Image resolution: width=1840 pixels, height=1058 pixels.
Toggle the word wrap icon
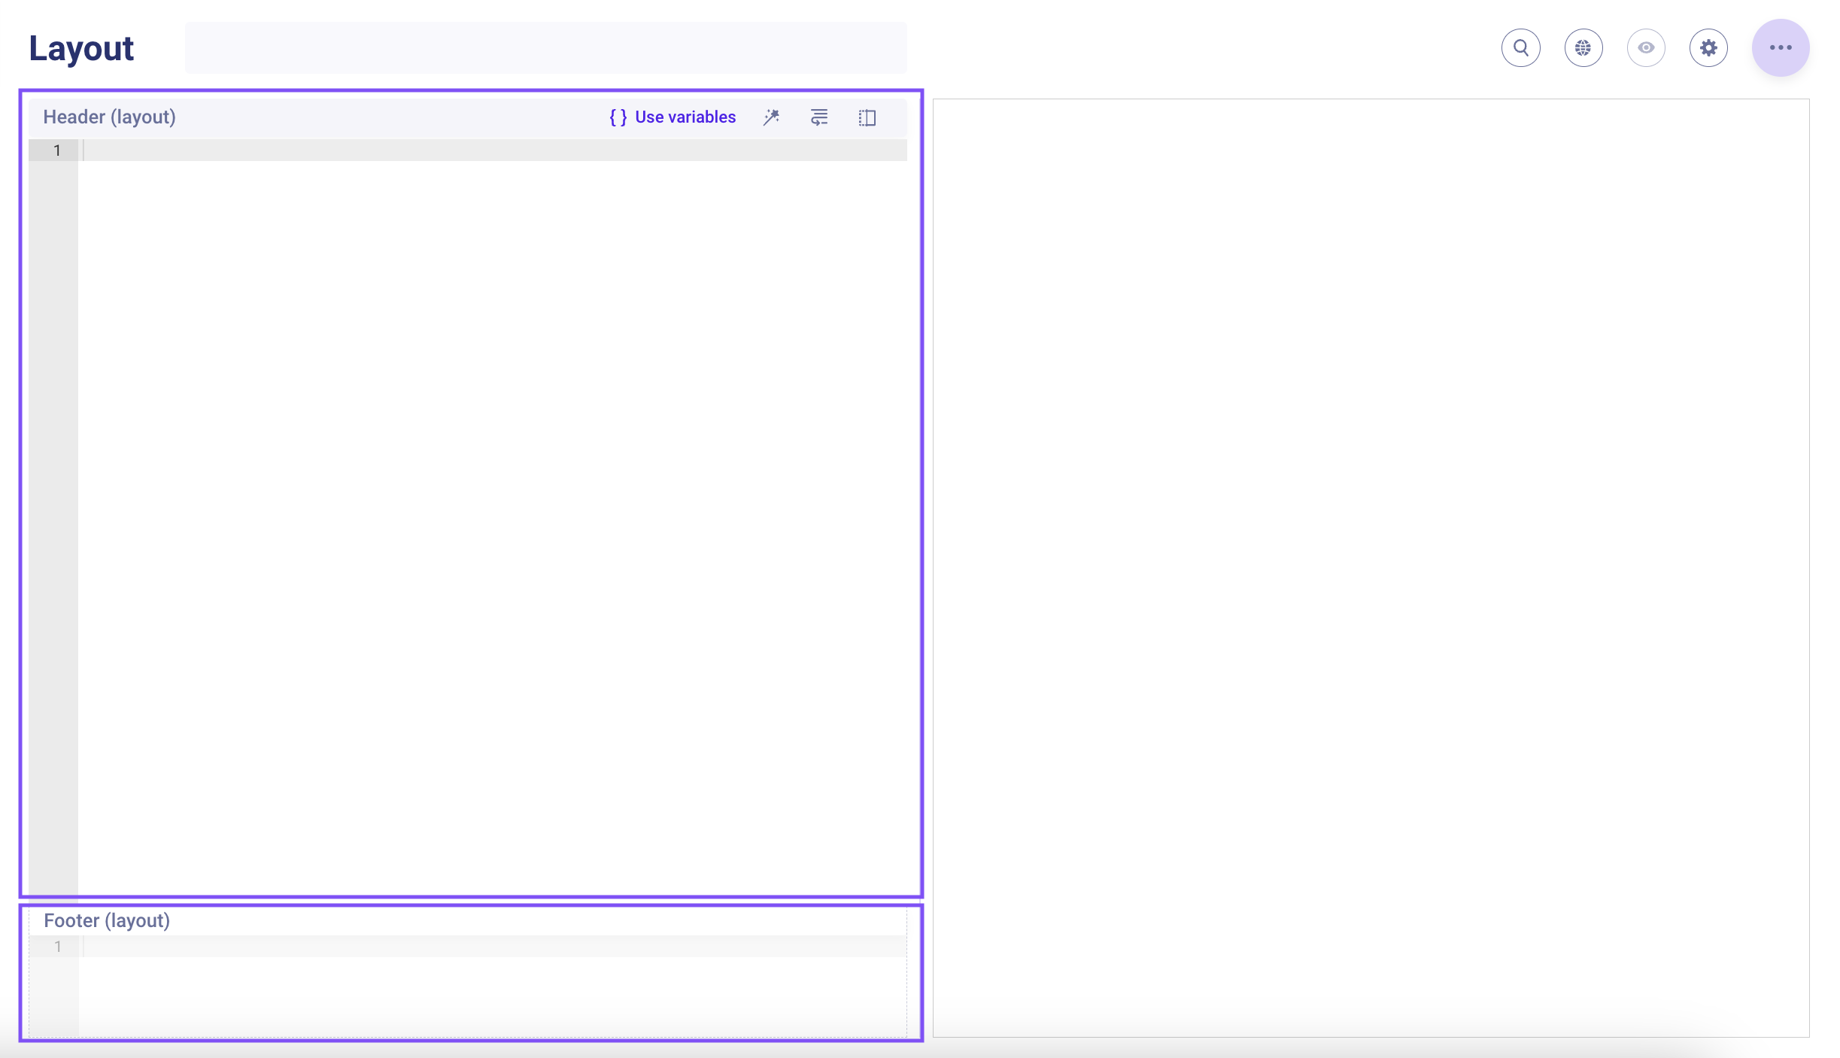click(x=819, y=117)
